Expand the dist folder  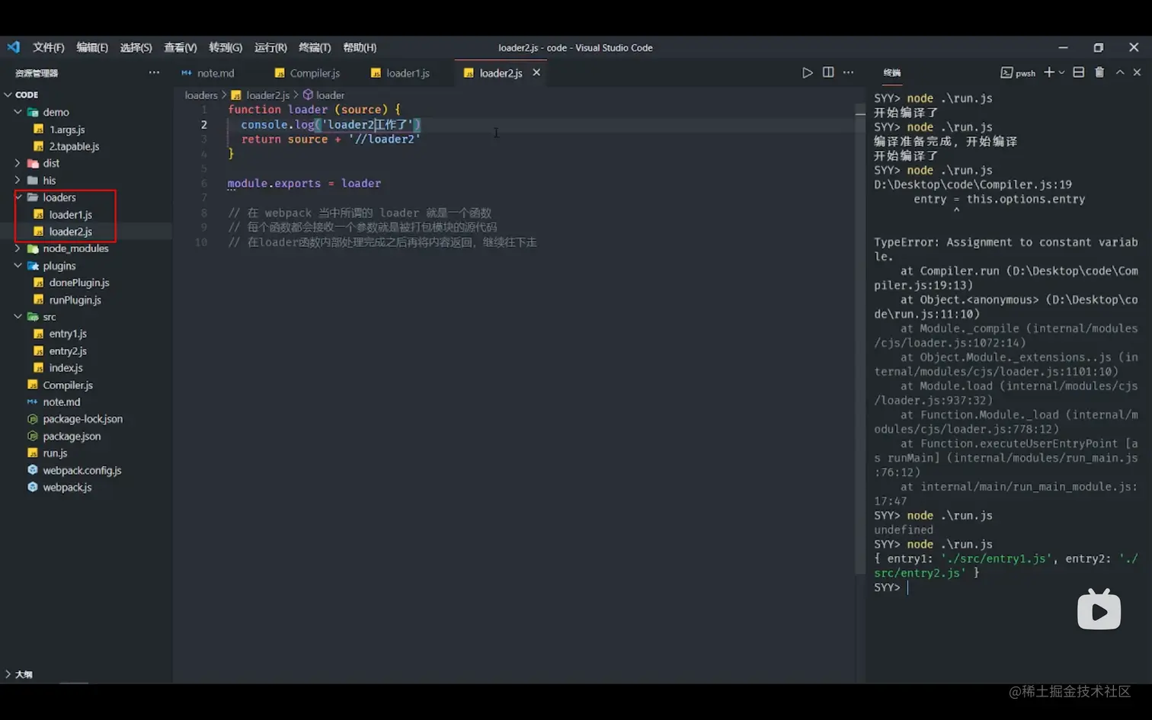pyautogui.click(x=18, y=163)
